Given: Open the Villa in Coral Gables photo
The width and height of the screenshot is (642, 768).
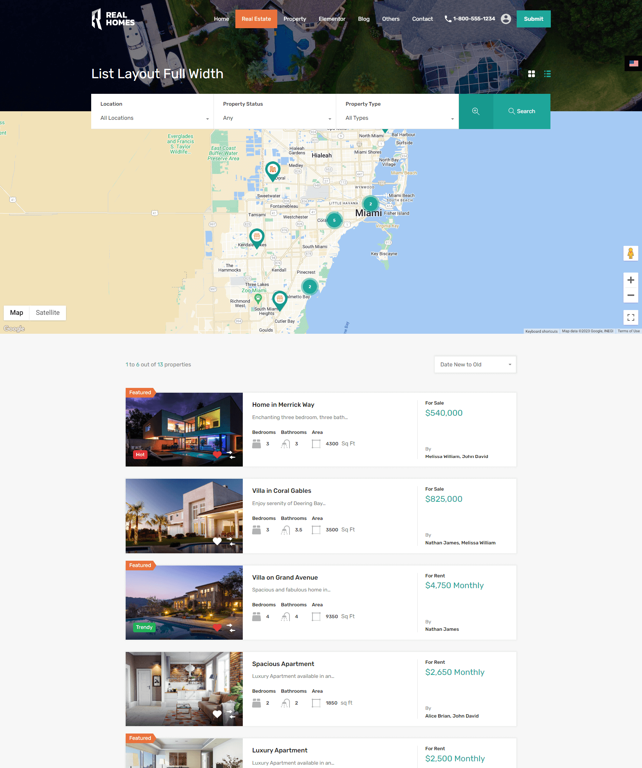Looking at the screenshot, I should click(184, 516).
